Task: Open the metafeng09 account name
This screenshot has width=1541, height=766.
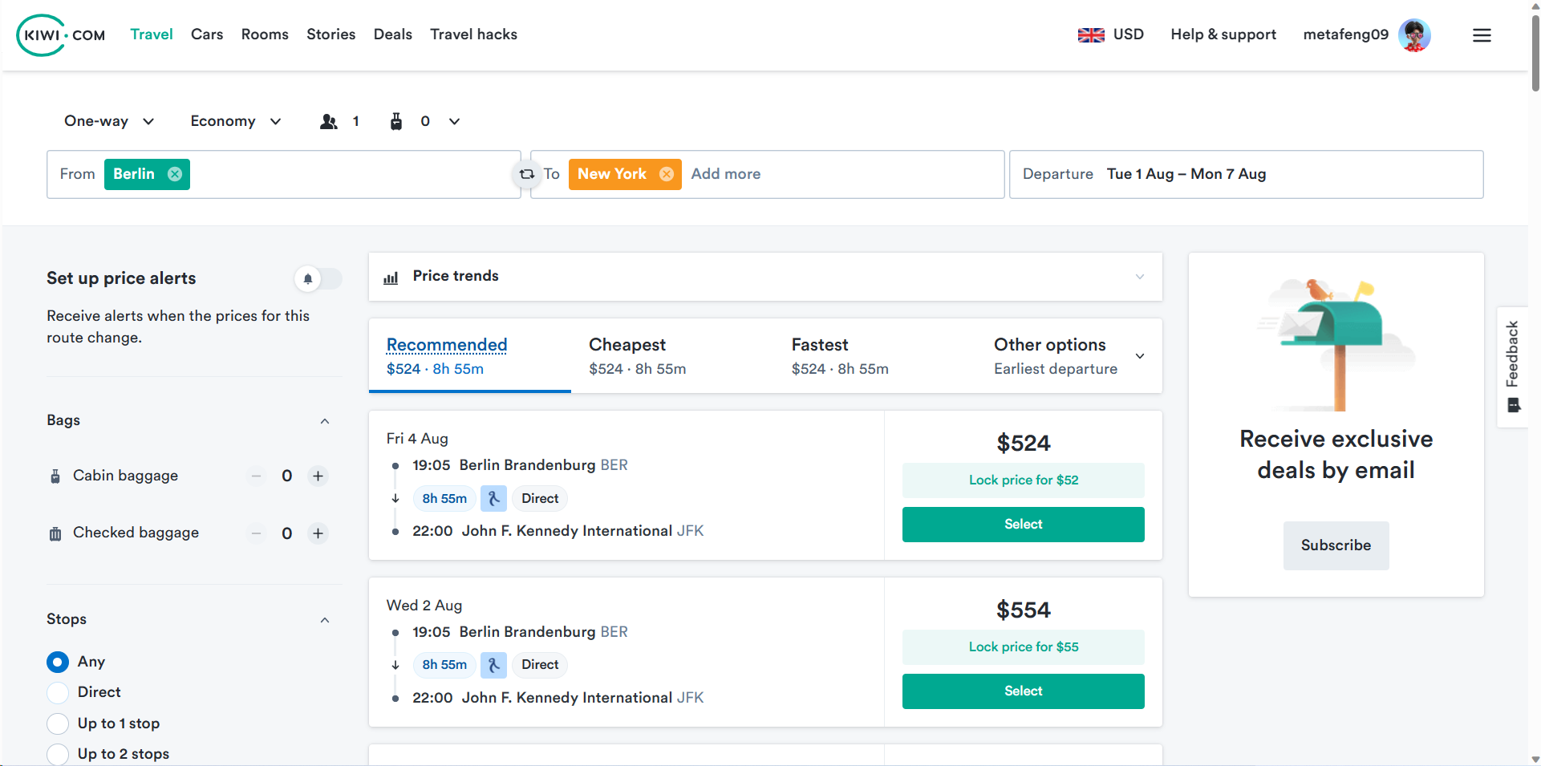Action: (1346, 34)
